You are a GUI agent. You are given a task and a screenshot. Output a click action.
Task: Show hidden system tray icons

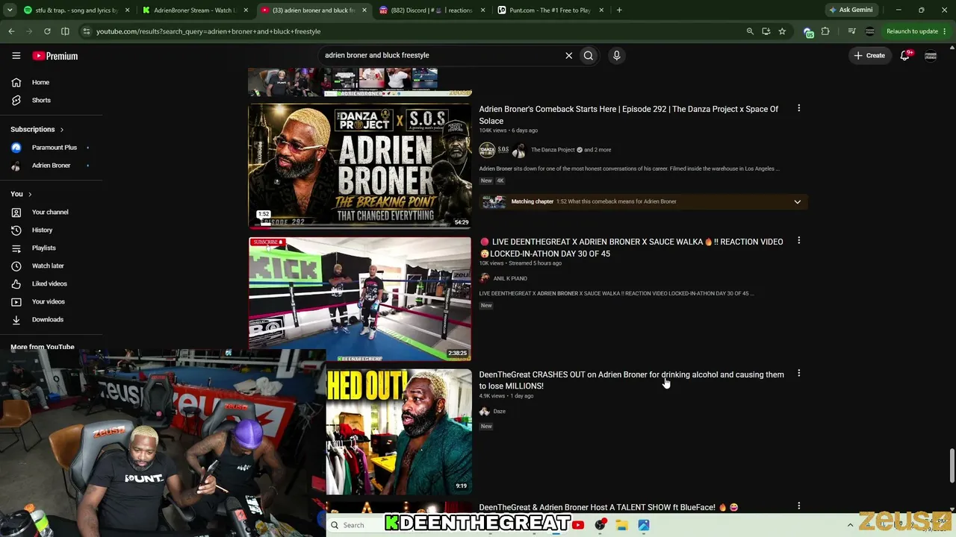point(850,525)
